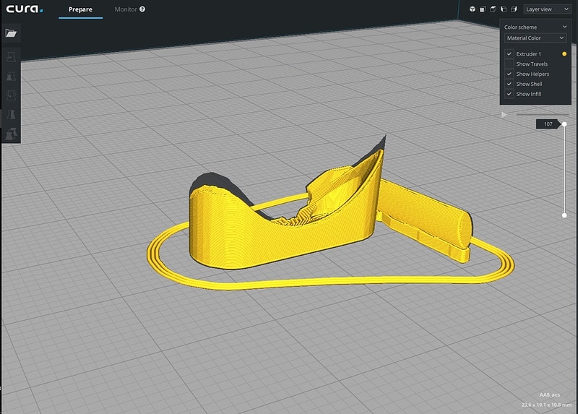
Task: Select the Scale tool in left toolbar
Action: pos(11,76)
